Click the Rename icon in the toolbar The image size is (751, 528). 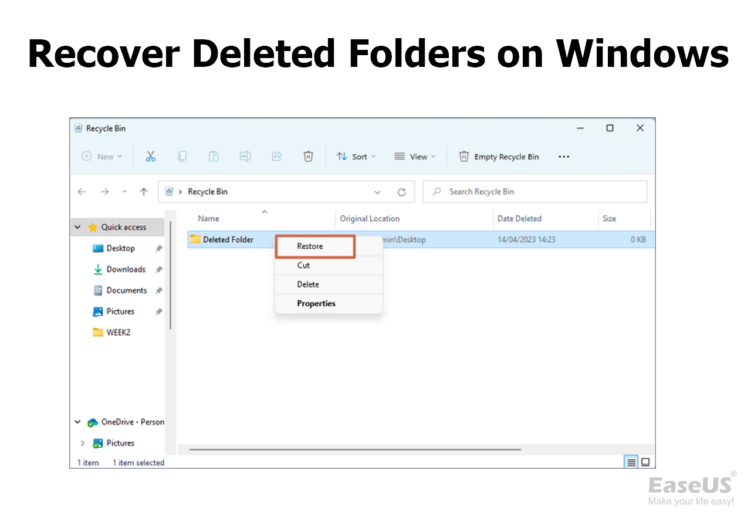[245, 156]
